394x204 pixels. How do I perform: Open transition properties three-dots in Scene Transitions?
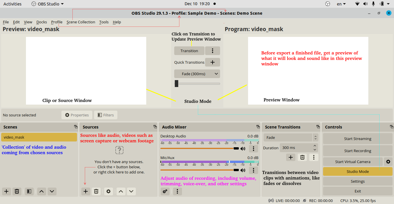tap(314, 157)
